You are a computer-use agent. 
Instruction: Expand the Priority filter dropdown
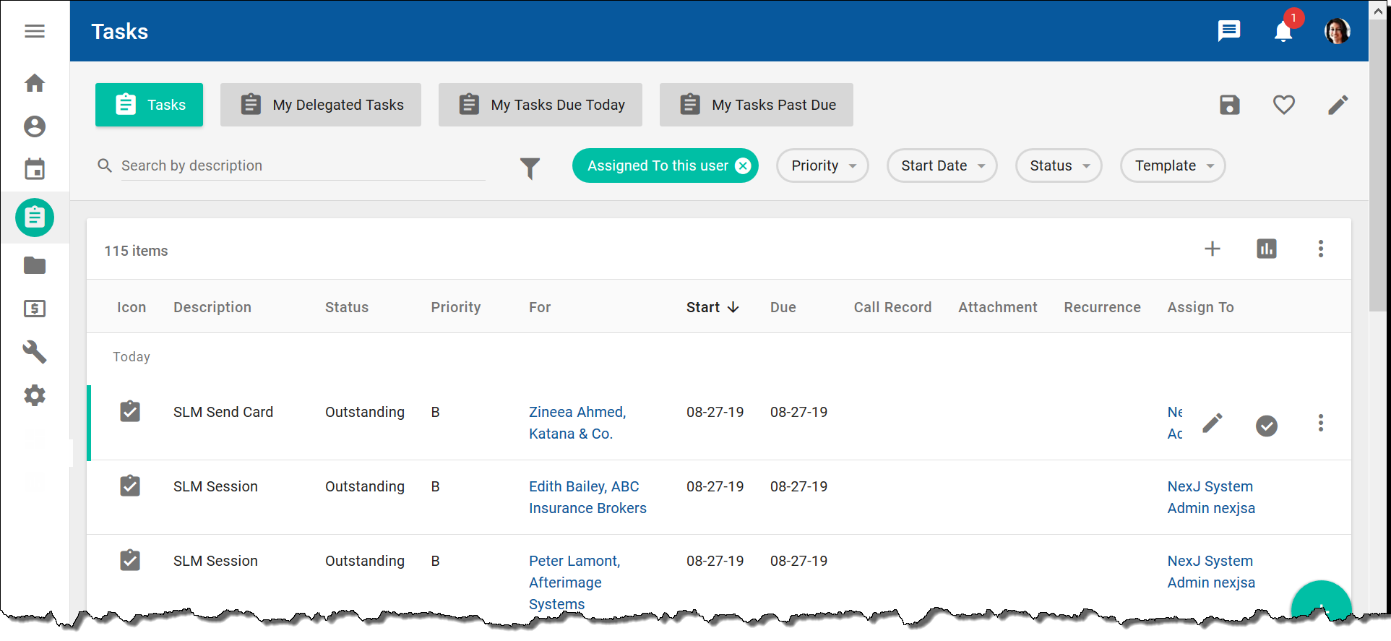[x=822, y=165]
